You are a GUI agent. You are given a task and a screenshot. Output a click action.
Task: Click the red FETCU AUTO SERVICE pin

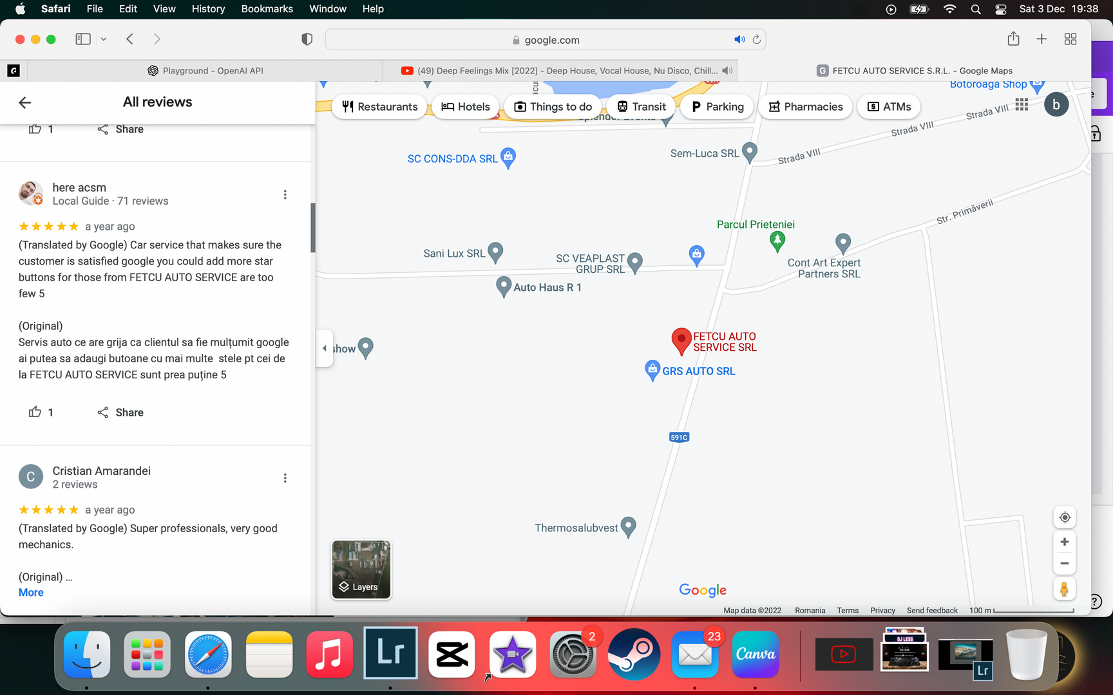click(x=681, y=339)
